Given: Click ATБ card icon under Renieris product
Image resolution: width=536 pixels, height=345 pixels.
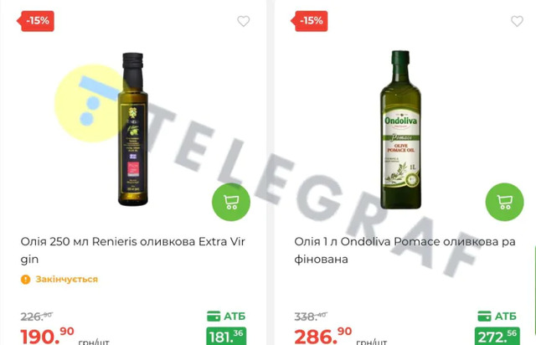Looking at the screenshot, I should (x=214, y=317).
